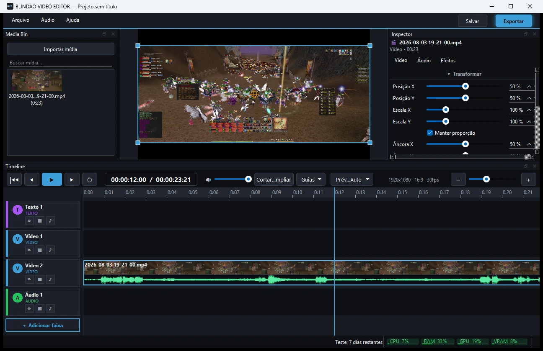Click the Exportar button
543x351 pixels.
[514, 21]
